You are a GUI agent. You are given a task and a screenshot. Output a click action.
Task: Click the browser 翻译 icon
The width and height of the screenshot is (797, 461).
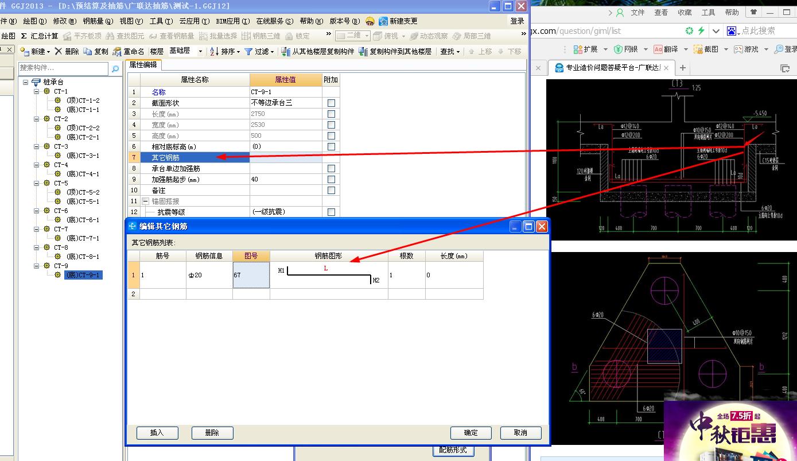pos(658,49)
